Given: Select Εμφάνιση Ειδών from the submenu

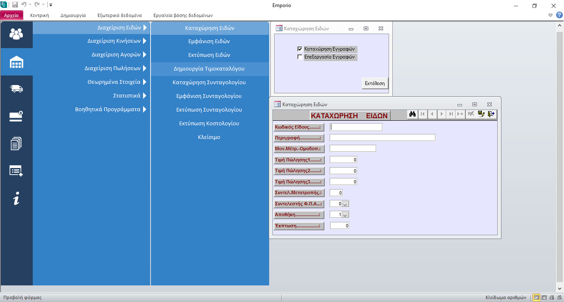Looking at the screenshot, I should (x=209, y=41).
